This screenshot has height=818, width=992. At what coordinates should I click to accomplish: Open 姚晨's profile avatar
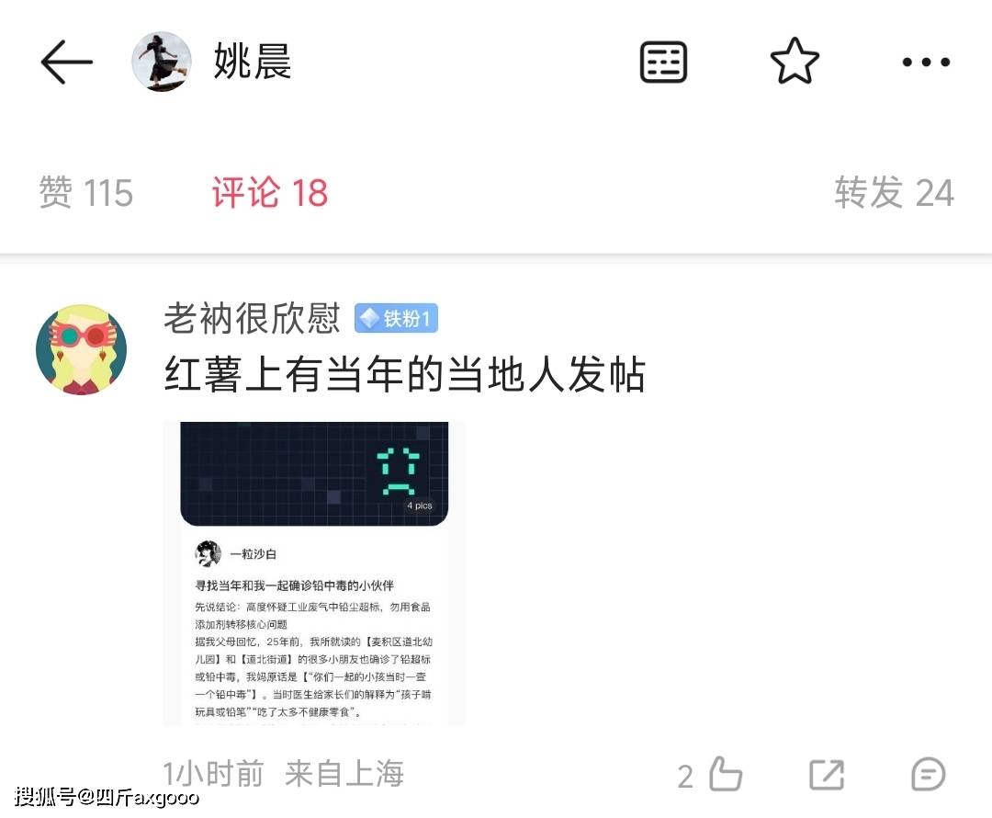pos(162,62)
